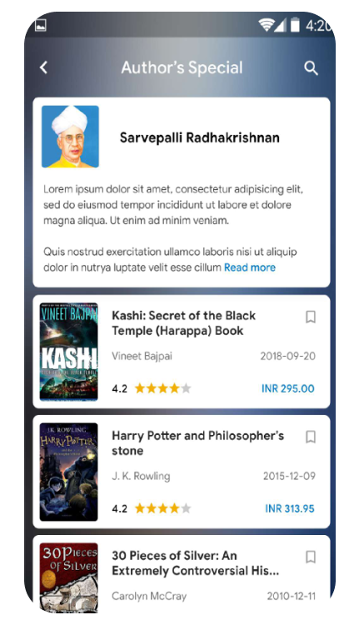Screen dimensions: 359x625
Task: Bookmark Harry Potter and Philosopher's stone
Action: pyautogui.click(x=311, y=437)
